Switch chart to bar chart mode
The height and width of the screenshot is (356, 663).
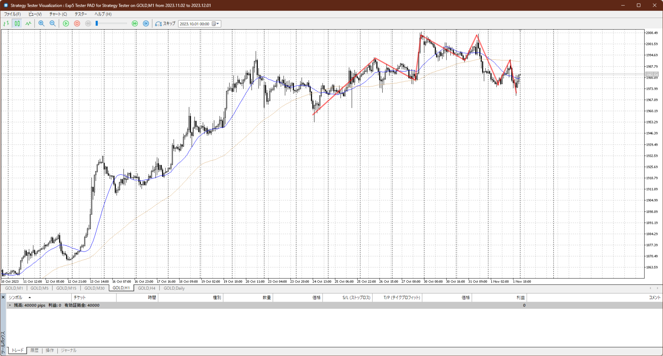tap(6, 24)
